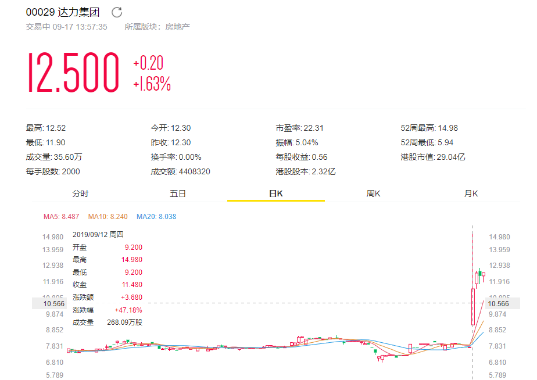Click the left axis label 7.831
Screen dimensions: 537x380
pos(55,346)
